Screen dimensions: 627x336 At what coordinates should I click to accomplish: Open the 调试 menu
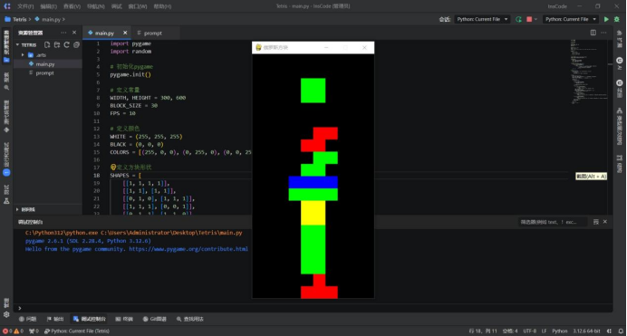116,6
